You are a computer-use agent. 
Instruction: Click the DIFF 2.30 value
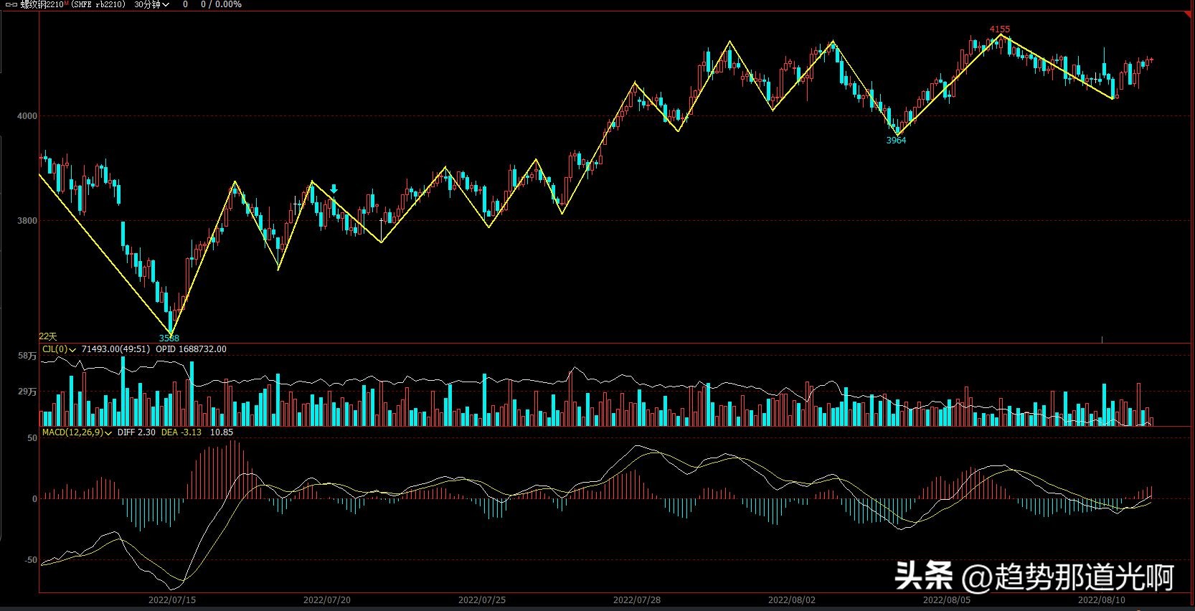tap(136, 432)
